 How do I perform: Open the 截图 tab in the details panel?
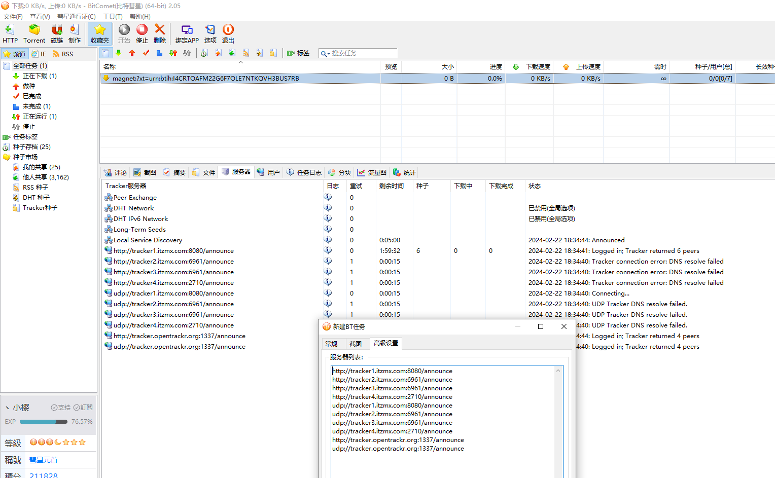click(145, 172)
